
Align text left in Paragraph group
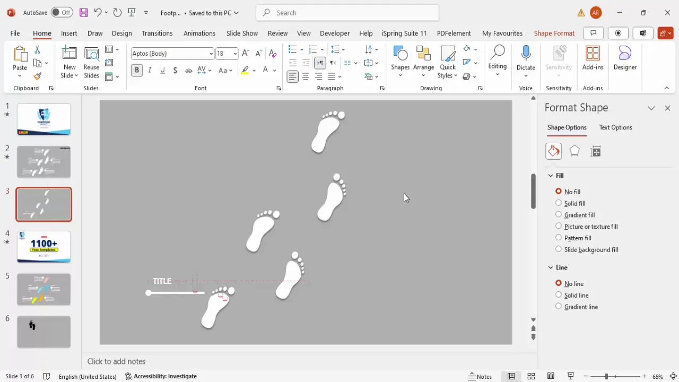coord(293,76)
